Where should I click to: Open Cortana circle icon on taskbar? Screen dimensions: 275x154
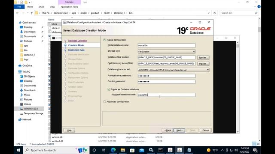94,150
